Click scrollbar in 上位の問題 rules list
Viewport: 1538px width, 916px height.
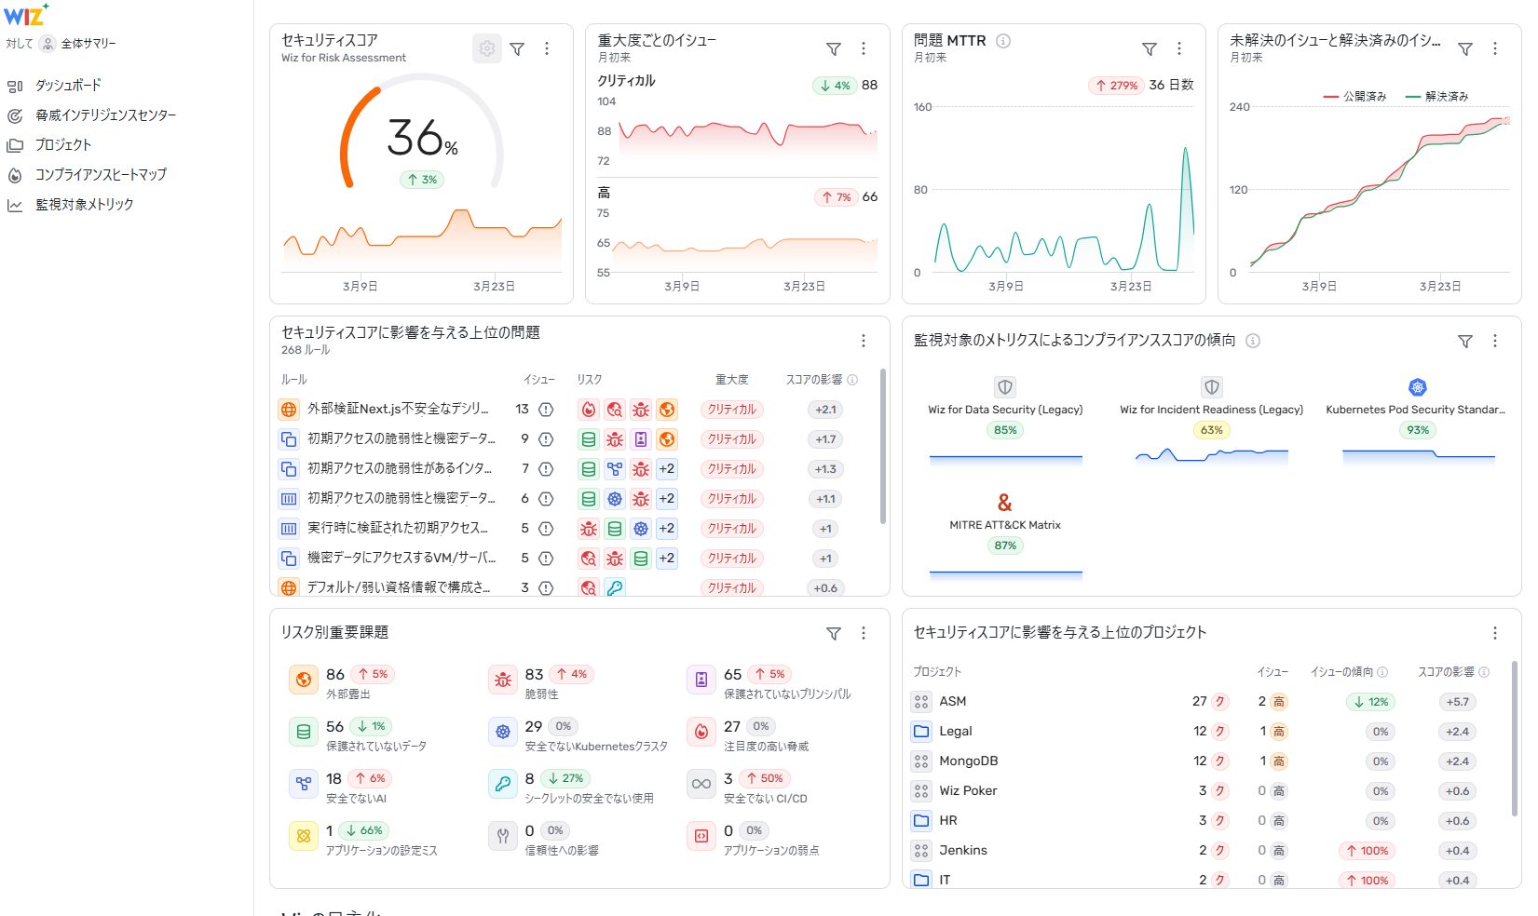[x=882, y=447]
